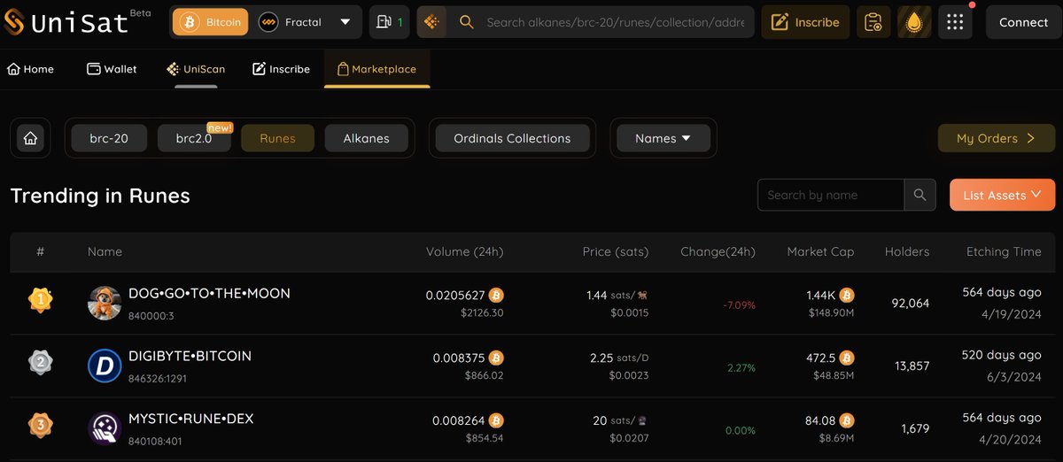Expand the network dropdown arrow
Image resolution: width=1063 pixels, height=462 pixels.
[345, 22]
